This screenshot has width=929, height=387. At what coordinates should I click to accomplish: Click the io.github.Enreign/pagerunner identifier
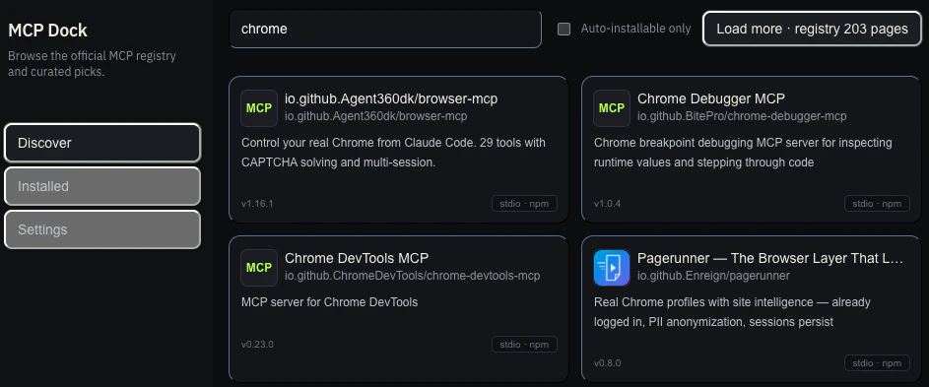tap(713, 276)
